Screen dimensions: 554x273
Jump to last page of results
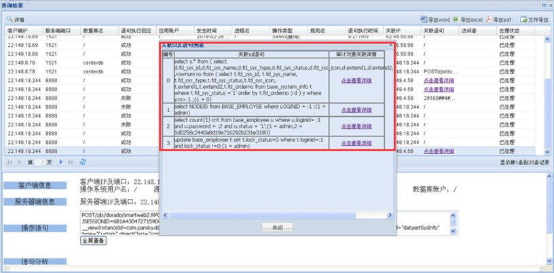tap(70, 162)
